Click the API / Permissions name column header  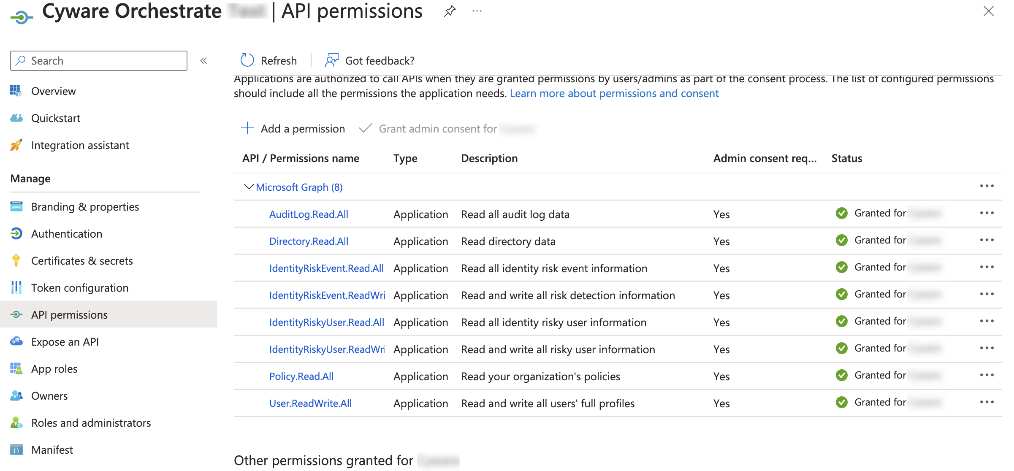pos(301,158)
